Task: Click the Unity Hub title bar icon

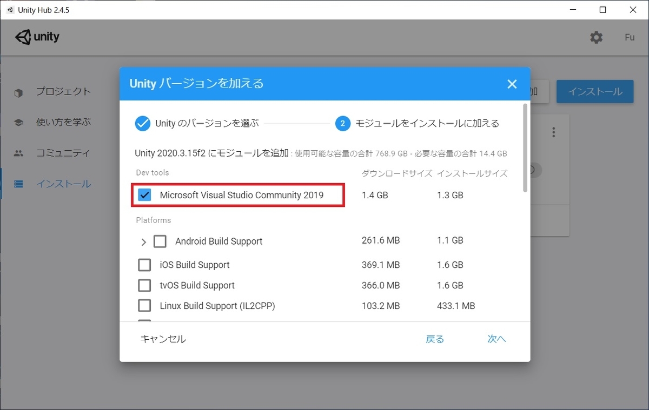Action: pos(10,10)
